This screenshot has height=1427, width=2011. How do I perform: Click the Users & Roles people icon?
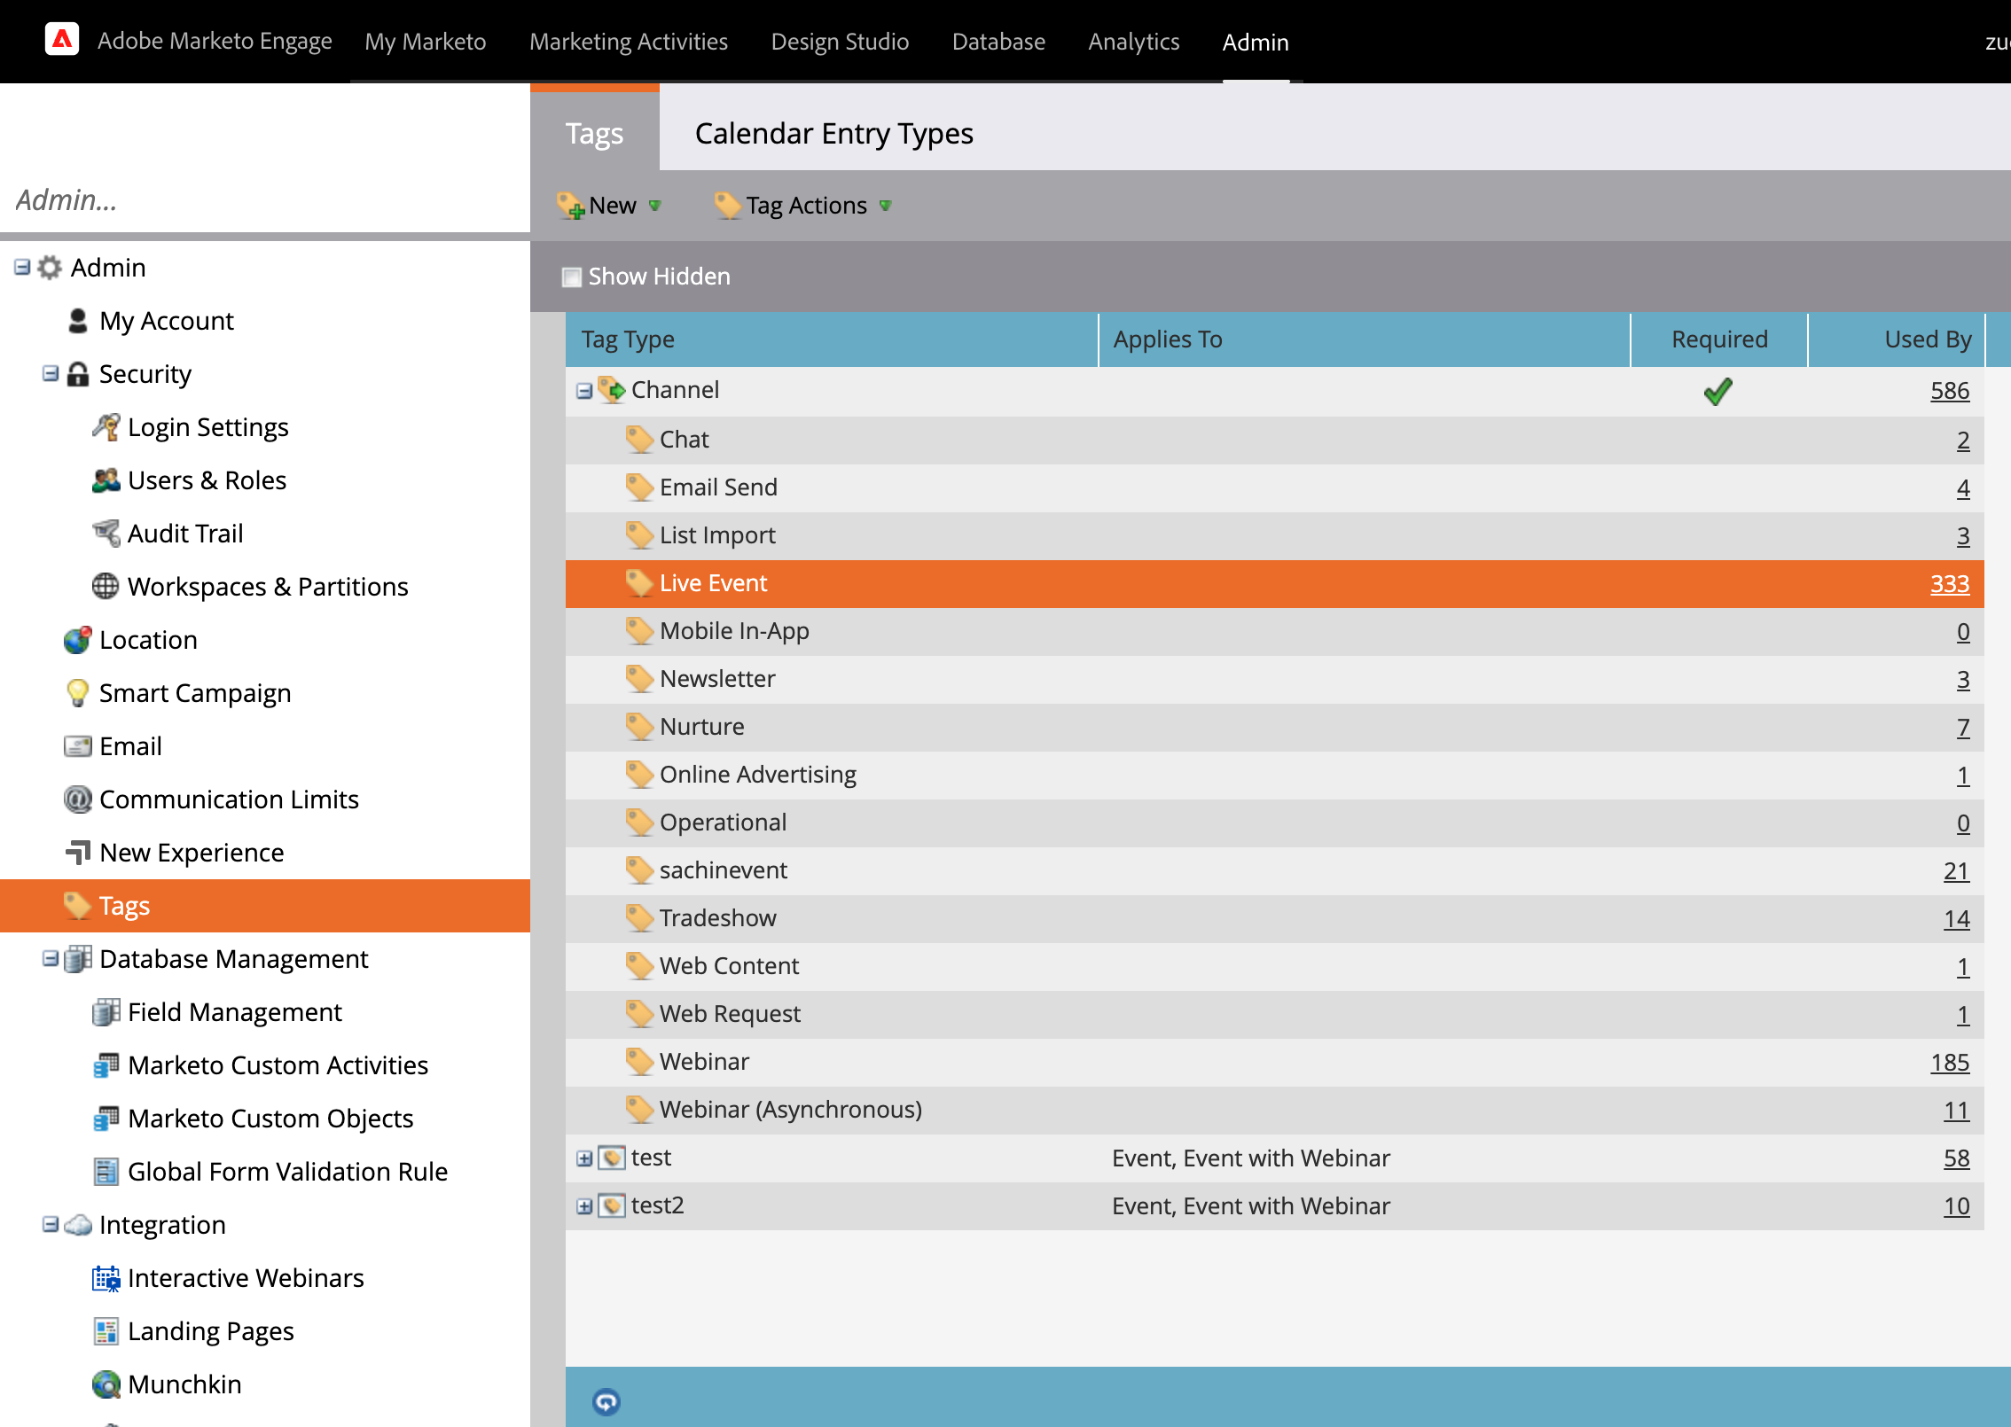click(x=106, y=480)
